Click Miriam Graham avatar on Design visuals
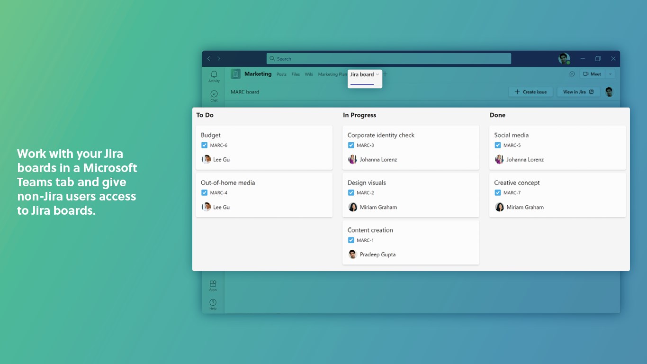 353,207
